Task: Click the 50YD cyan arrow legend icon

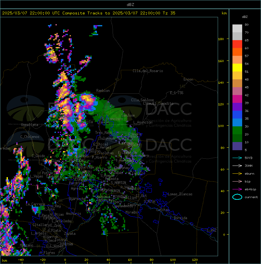Action: pos(237,158)
